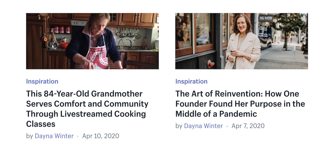Select Inspiration category above grandmother article

coord(42,81)
